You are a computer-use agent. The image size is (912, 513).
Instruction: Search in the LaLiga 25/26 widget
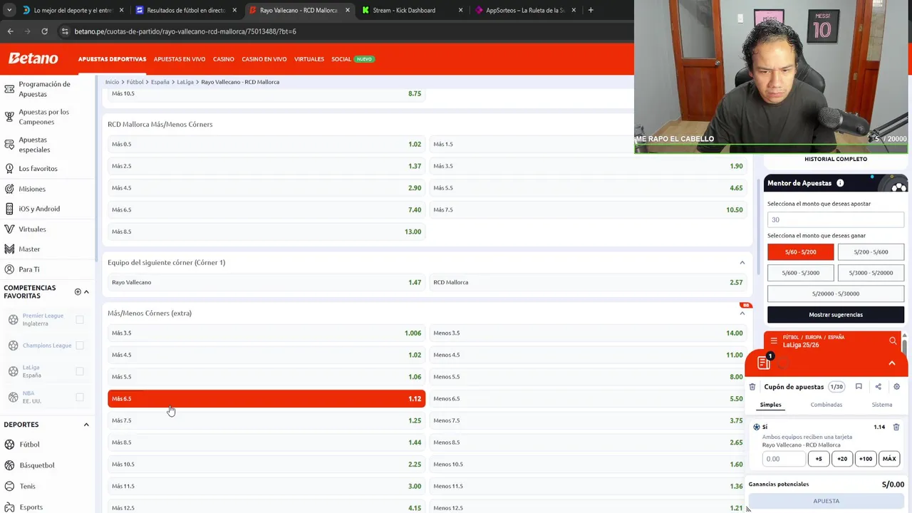[893, 341]
